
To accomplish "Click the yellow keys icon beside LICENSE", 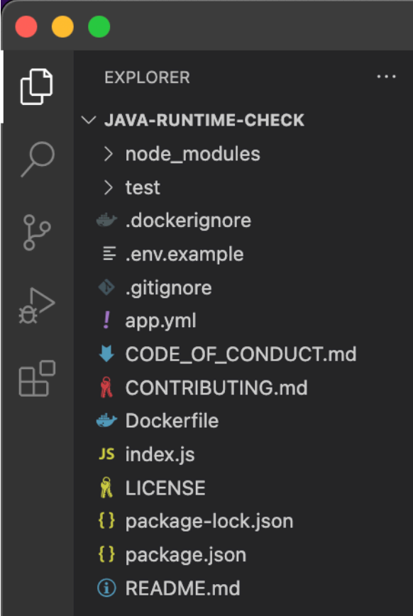I will 106,488.
